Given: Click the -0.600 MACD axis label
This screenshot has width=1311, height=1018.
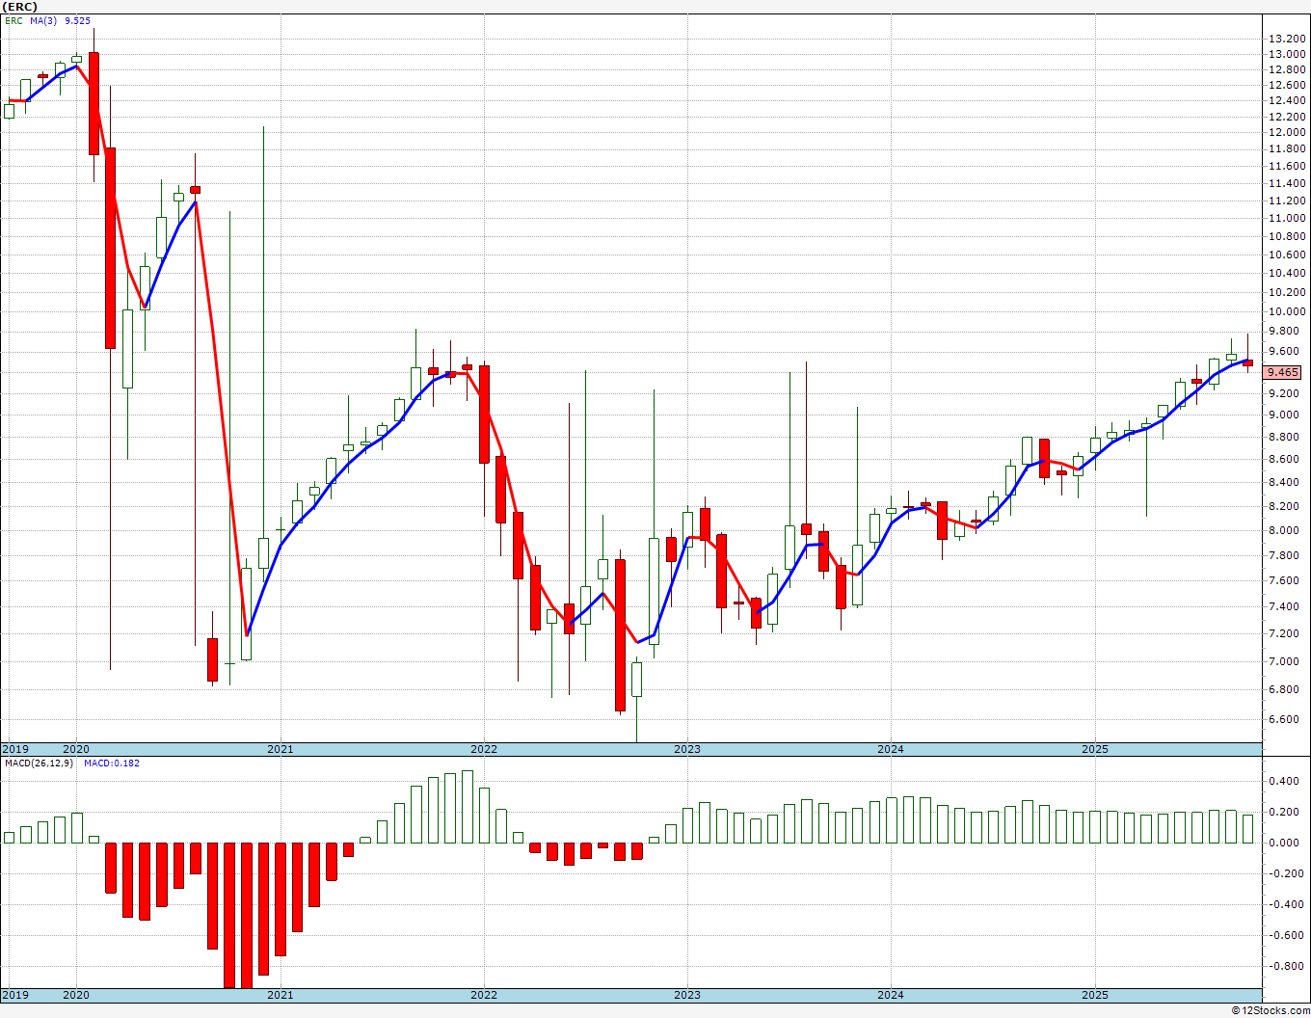Looking at the screenshot, I should 1286,935.
